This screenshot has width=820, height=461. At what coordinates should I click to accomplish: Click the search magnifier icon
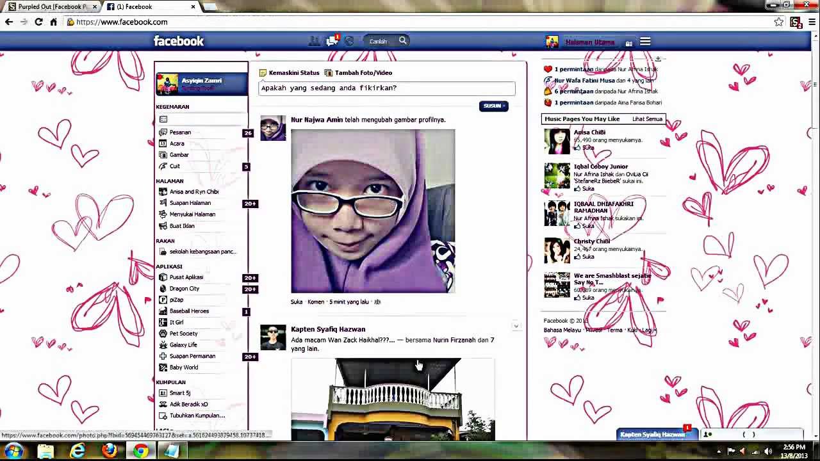(402, 41)
